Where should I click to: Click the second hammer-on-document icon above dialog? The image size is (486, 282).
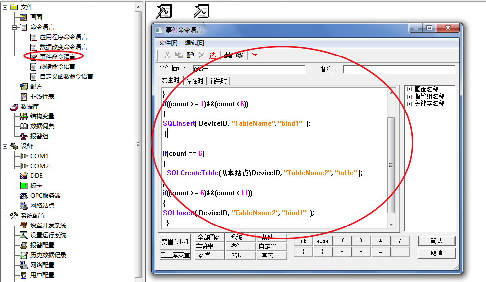(201, 11)
